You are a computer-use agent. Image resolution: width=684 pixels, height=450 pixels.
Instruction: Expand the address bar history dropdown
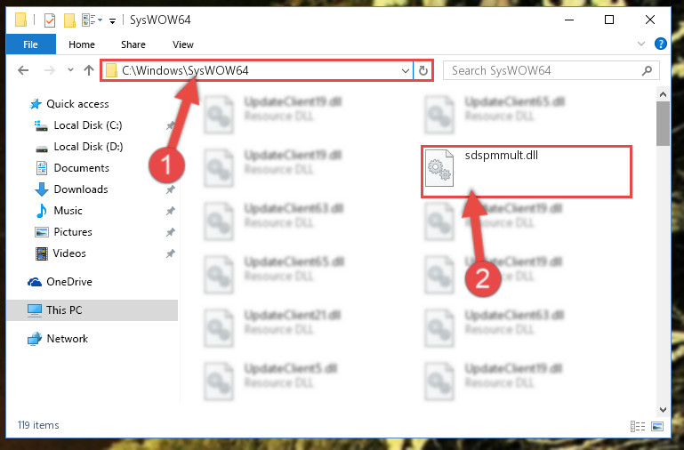pyautogui.click(x=406, y=70)
